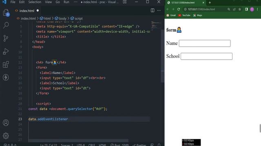Open the Extensions view
Screen dimensions: 261x146
tap(6, 64)
